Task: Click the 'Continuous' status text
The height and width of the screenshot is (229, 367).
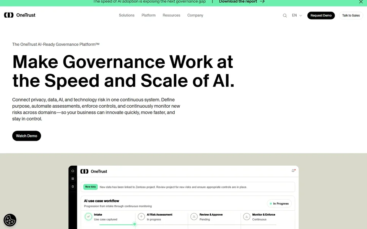Action: (x=259, y=219)
